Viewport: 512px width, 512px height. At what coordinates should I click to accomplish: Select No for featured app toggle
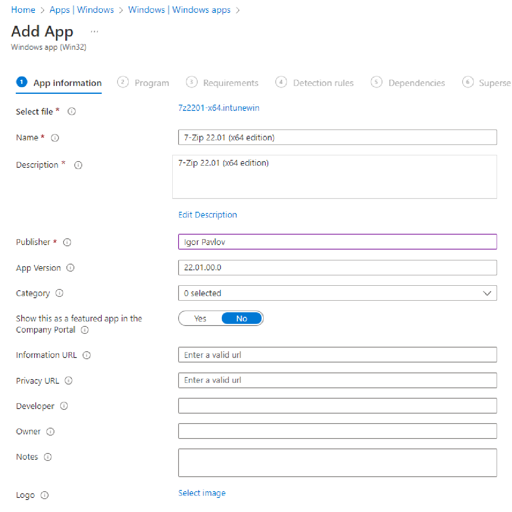click(242, 318)
